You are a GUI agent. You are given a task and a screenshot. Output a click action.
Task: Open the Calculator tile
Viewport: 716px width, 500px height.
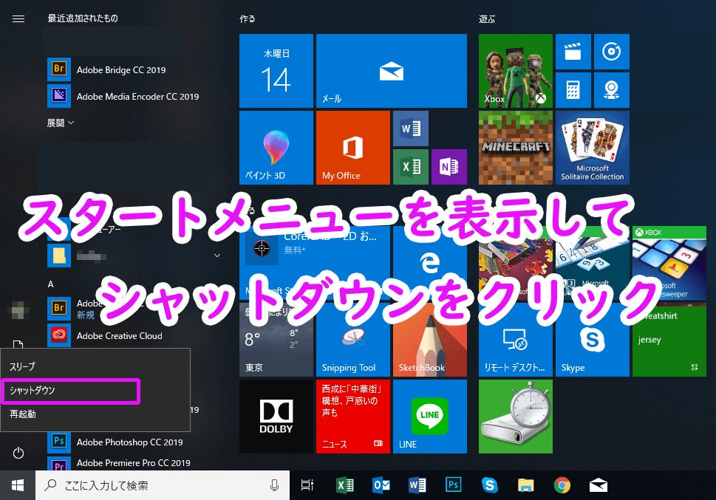tap(573, 90)
